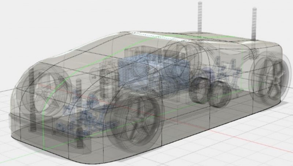Click the screw under the front chassis
This screenshot has height=166, width=293.
80,142
